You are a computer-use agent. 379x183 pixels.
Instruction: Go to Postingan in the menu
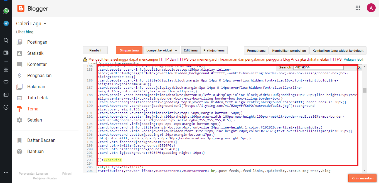click(x=37, y=42)
